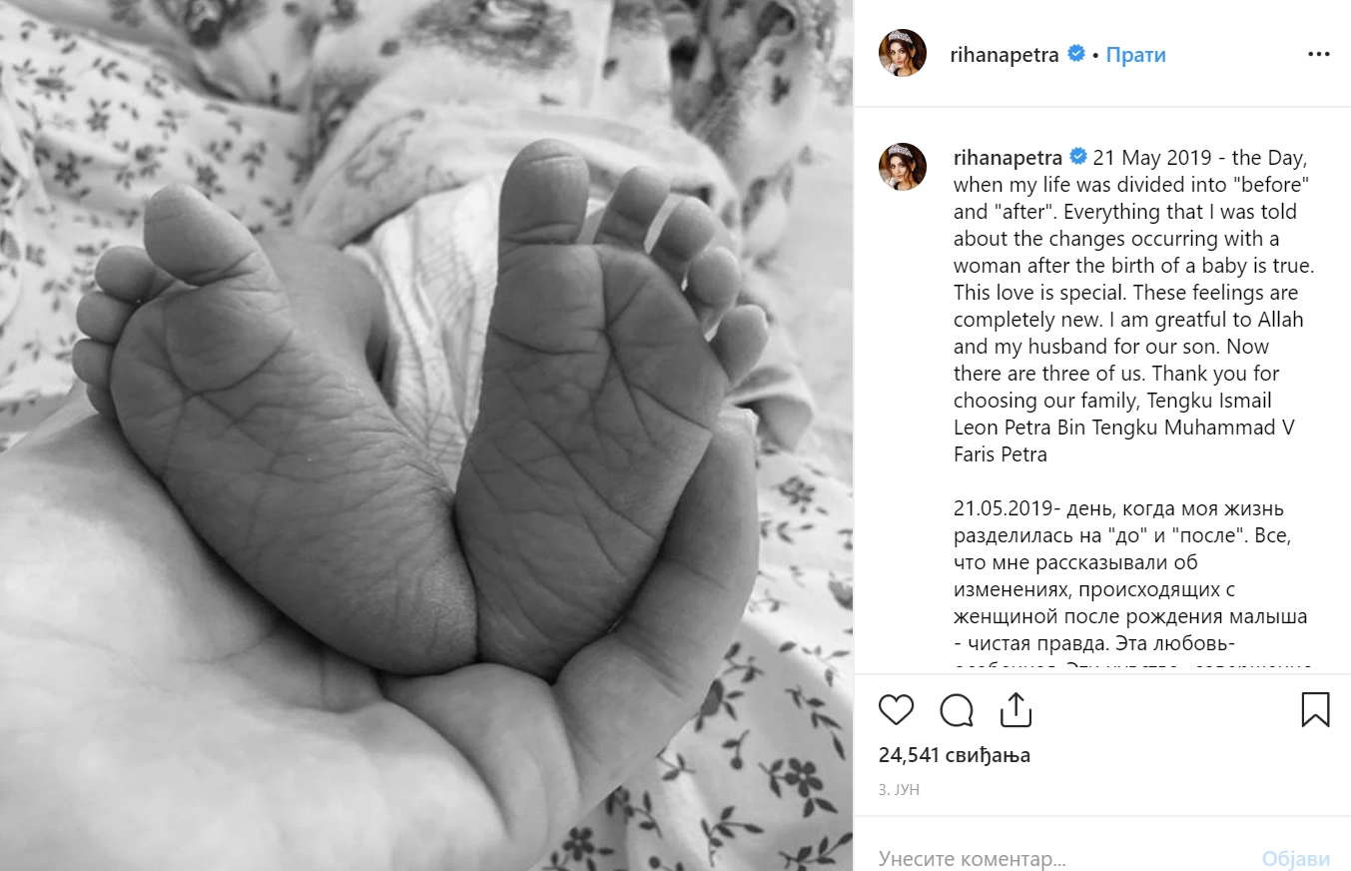Submit the comment with Објави
Image resolution: width=1351 pixels, height=871 pixels.
pos(1296,858)
